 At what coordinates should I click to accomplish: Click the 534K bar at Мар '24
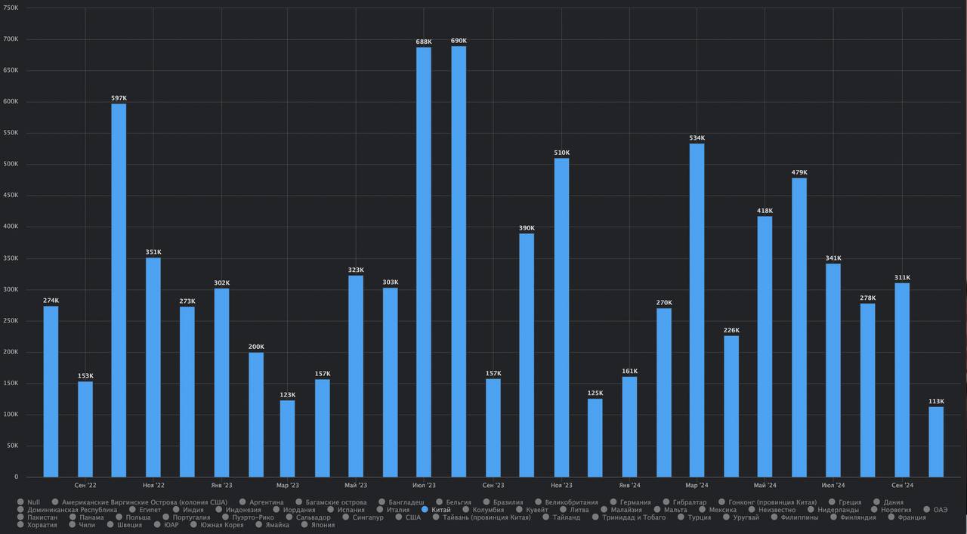(697, 310)
